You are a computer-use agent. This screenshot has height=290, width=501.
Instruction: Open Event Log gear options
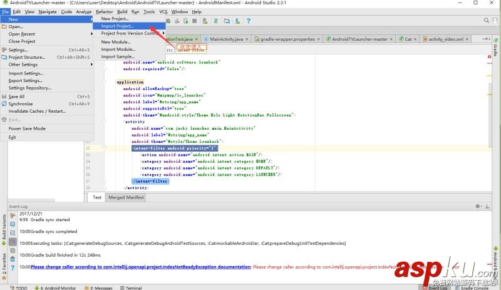point(478,206)
